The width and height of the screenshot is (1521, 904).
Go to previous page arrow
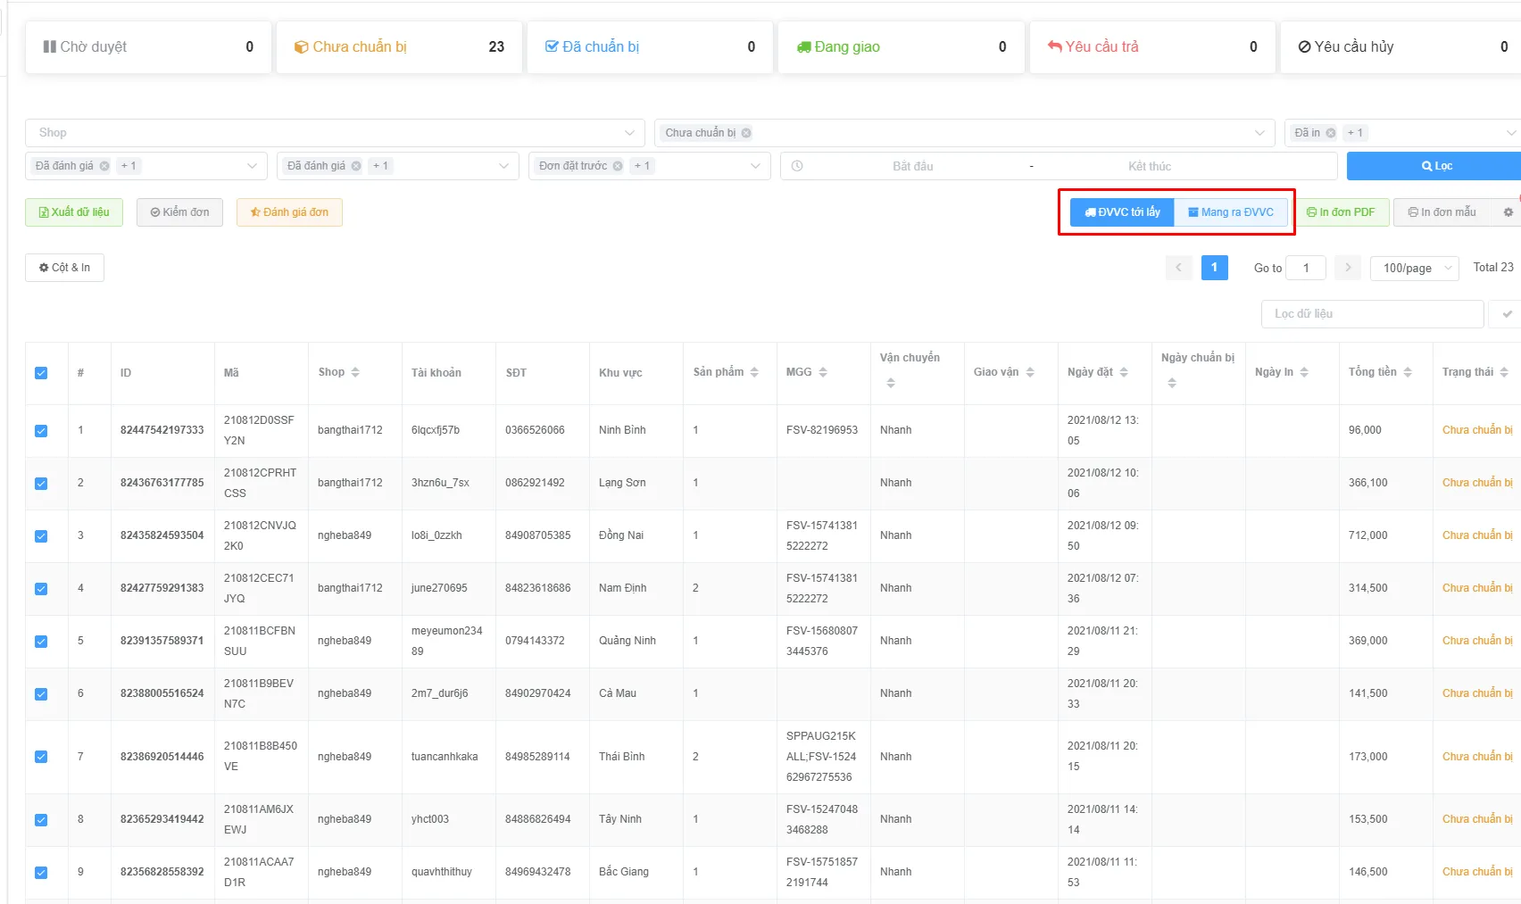pos(1178,268)
